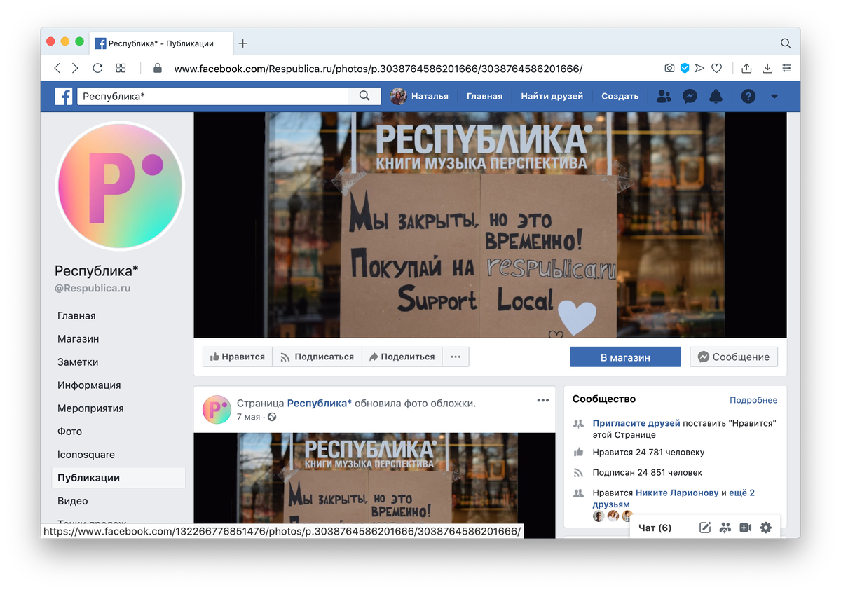Open Наталья profile in the header
This screenshot has height=592, width=841.
tap(420, 96)
